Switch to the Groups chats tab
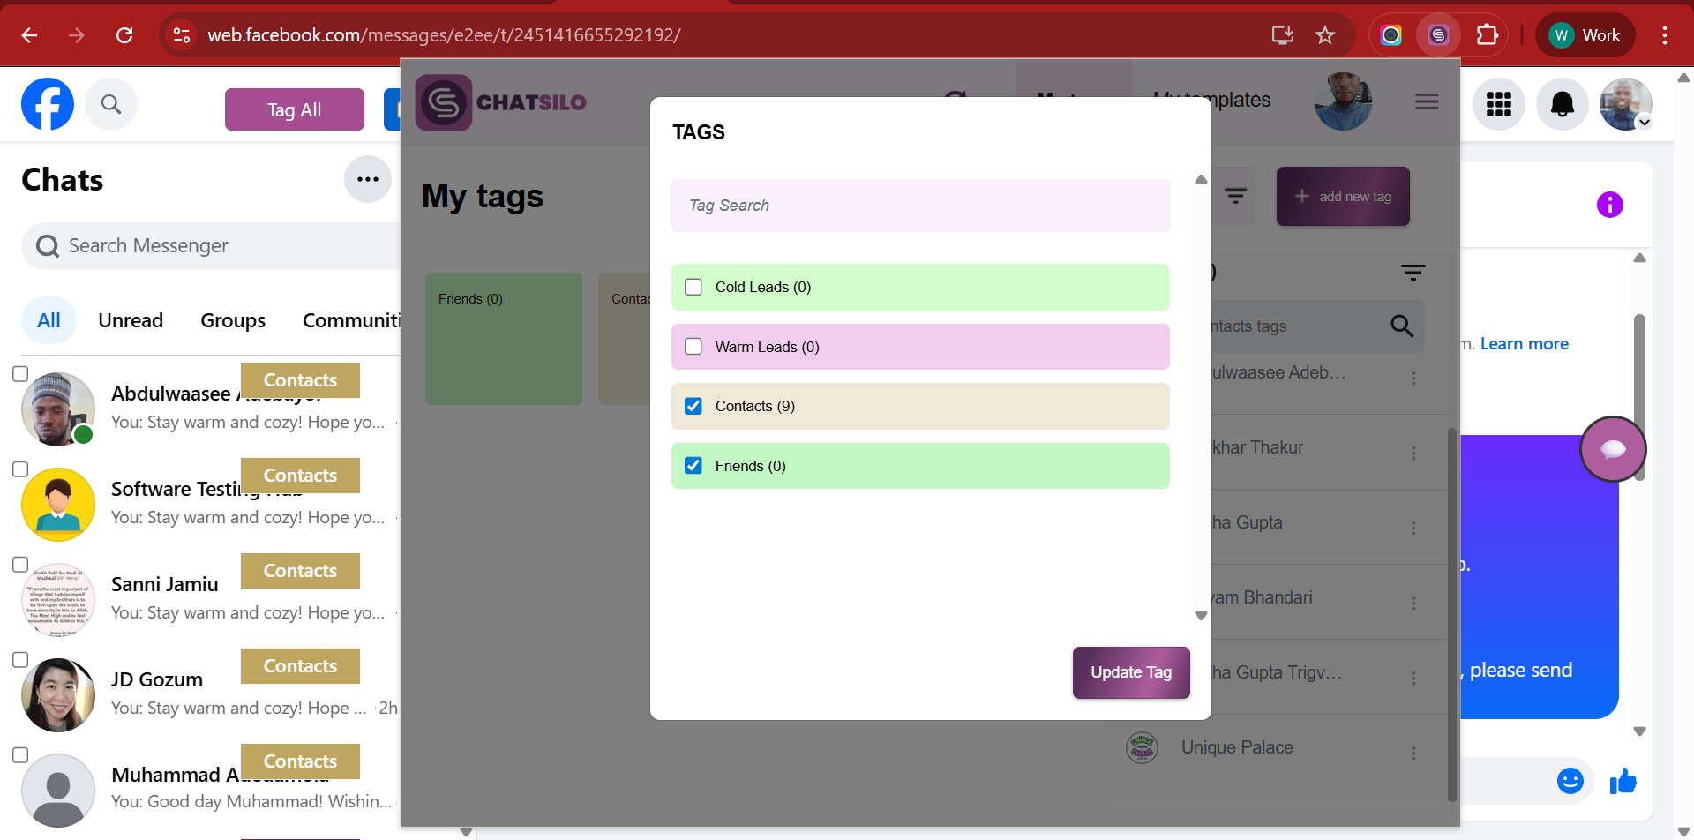Viewport: 1694px width, 840px height. (233, 320)
